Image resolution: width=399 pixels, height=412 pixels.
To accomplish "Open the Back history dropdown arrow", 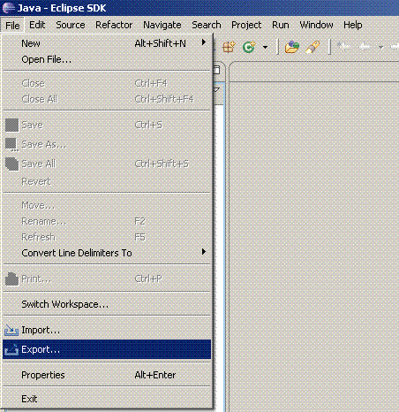I will (x=380, y=47).
